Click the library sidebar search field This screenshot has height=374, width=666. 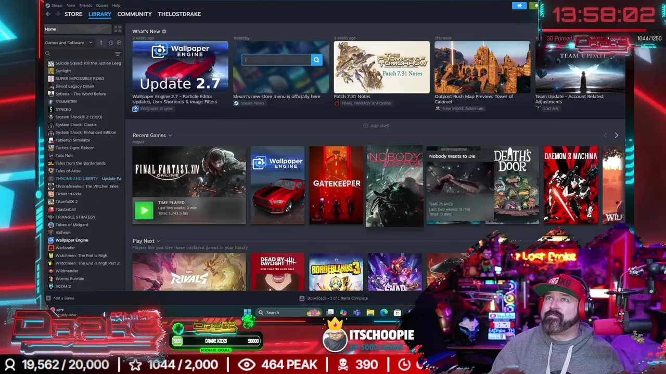(x=82, y=54)
